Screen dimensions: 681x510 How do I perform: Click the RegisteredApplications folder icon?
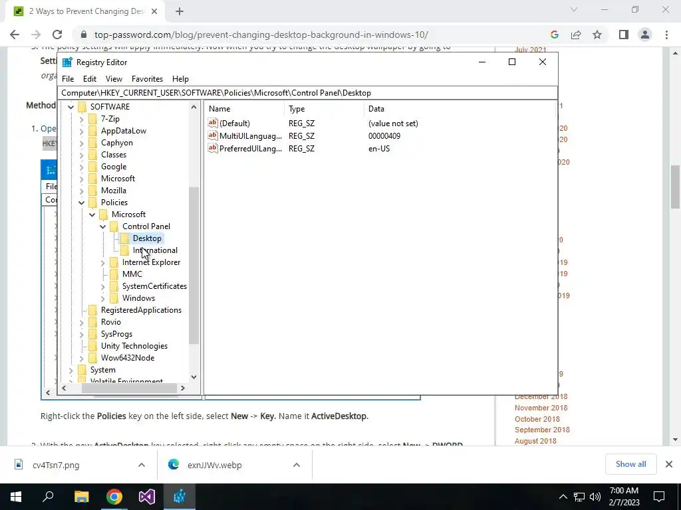click(x=92, y=310)
